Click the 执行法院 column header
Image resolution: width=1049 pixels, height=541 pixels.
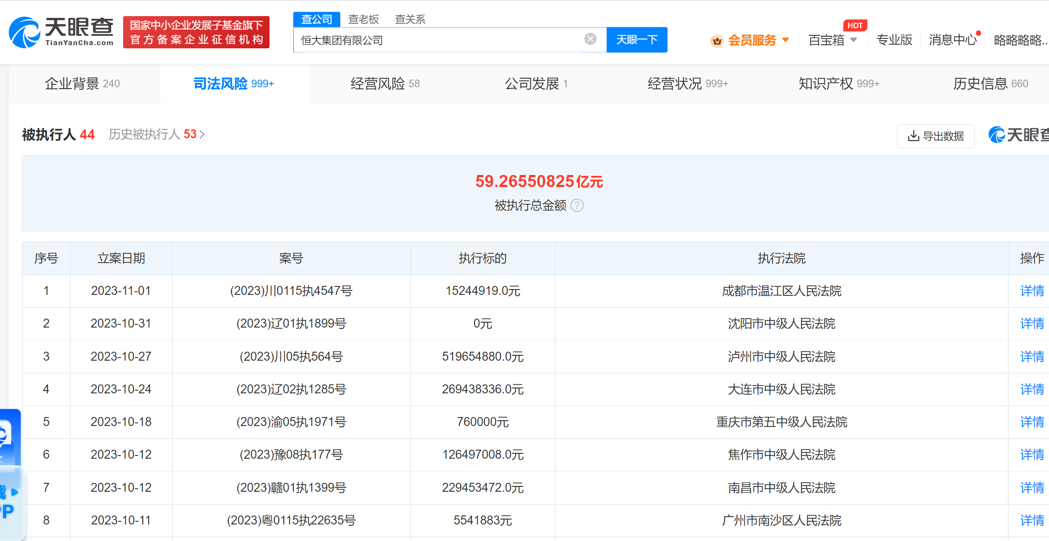(x=781, y=258)
